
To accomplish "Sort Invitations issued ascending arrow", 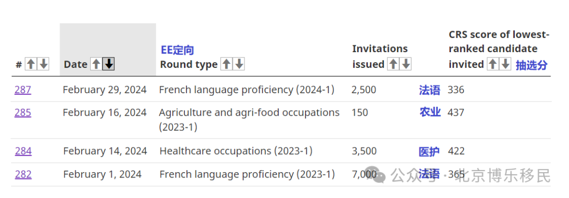I will click(393, 64).
